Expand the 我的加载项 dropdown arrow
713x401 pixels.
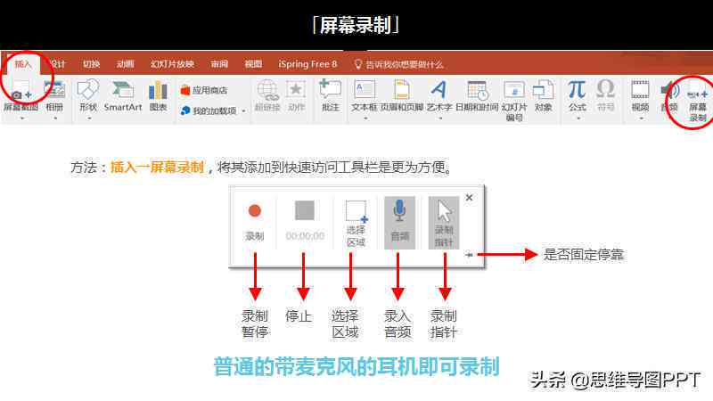tap(243, 110)
